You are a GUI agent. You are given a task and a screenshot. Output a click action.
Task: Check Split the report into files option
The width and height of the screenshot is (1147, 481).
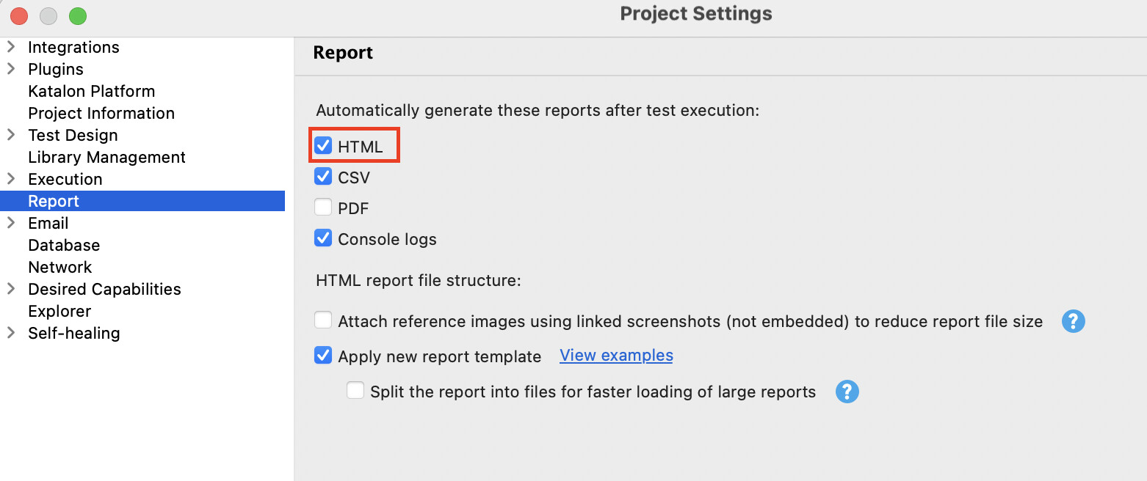click(355, 391)
